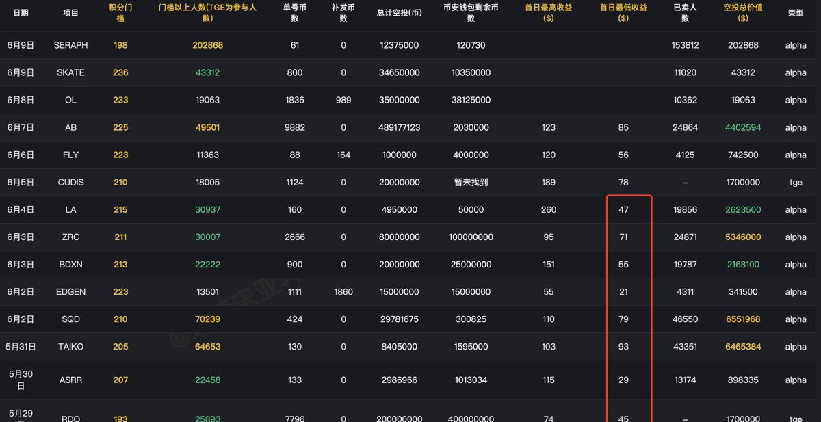Image resolution: width=821 pixels, height=422 pixels.
Task: Select the date cell "5月31日"
Action: point(21,346)
